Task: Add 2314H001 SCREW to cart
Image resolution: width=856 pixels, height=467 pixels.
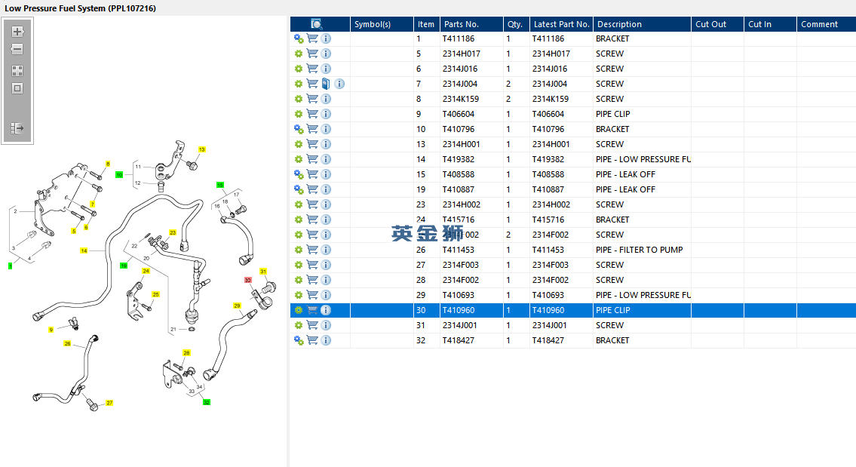Action: (312, 144)
